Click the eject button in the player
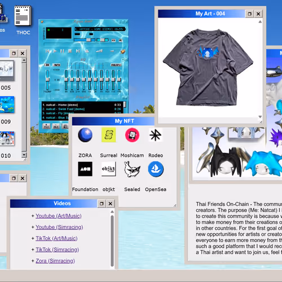 (x=87, y=51)
